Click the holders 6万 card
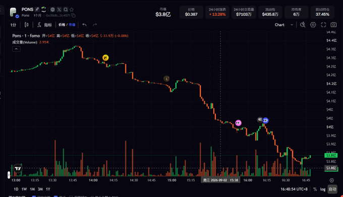 point(296,12)
